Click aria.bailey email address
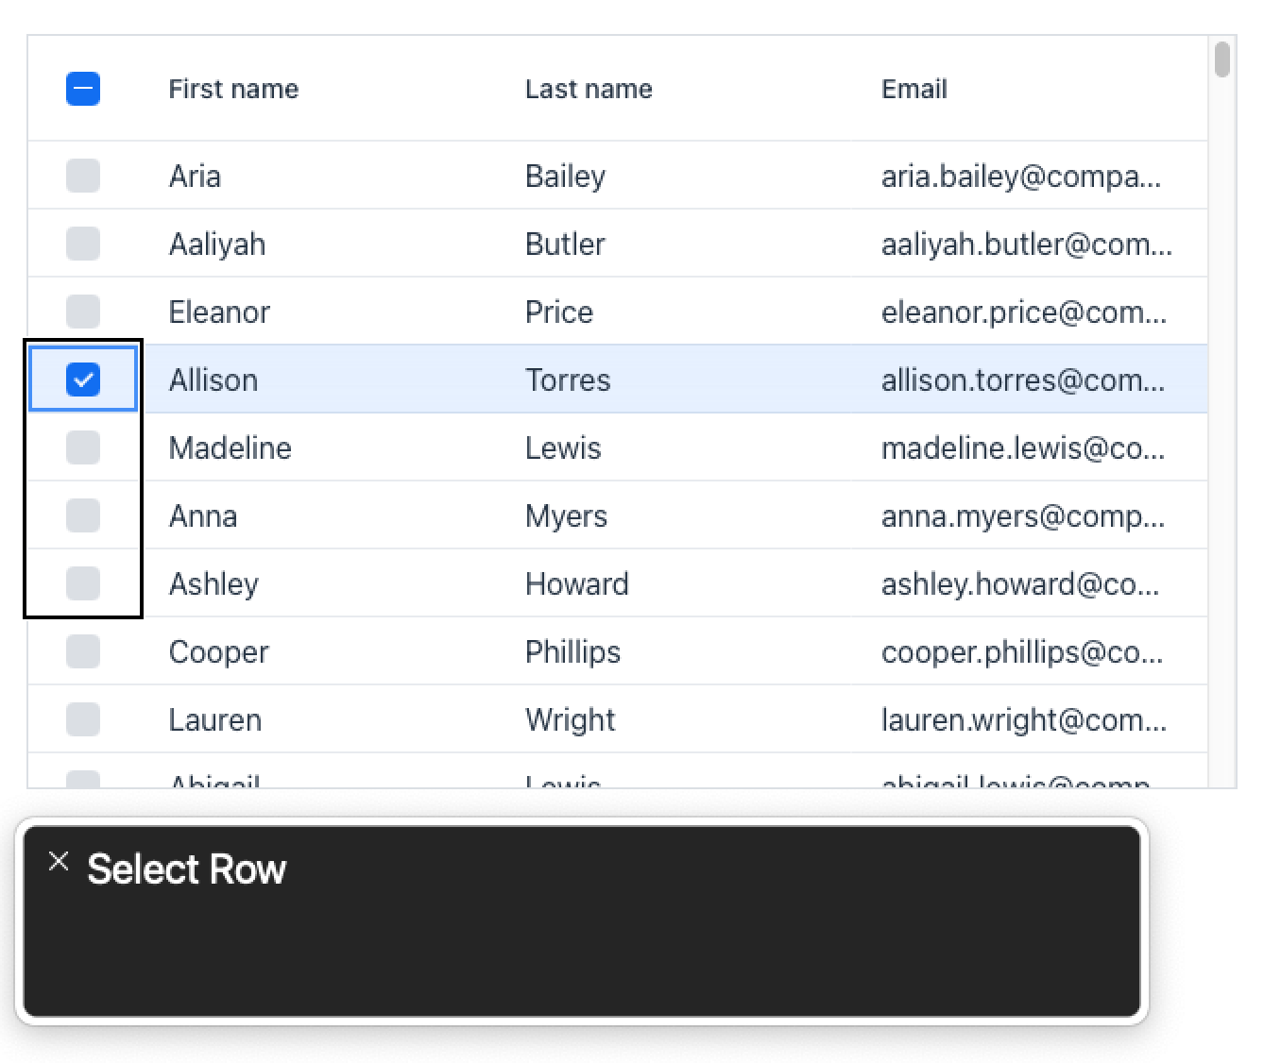Image resolution: width=1264 pixels, height=1063 pixels. (x=1020, y=176)
